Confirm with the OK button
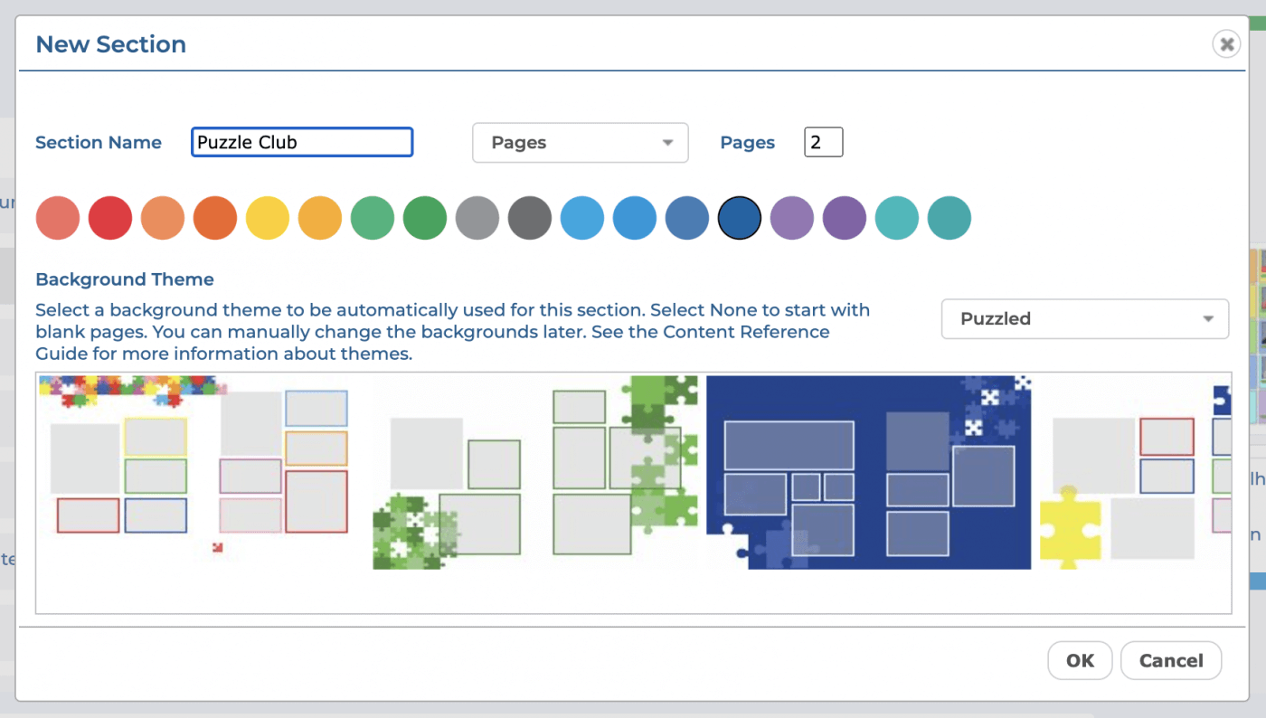The width and height of the screenshot is (1266, 718). 1080,661
